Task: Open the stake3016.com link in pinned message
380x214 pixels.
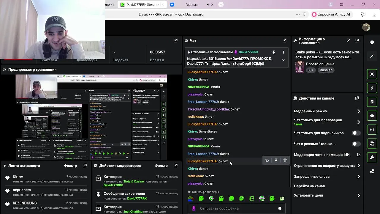Action: point(218,59)
